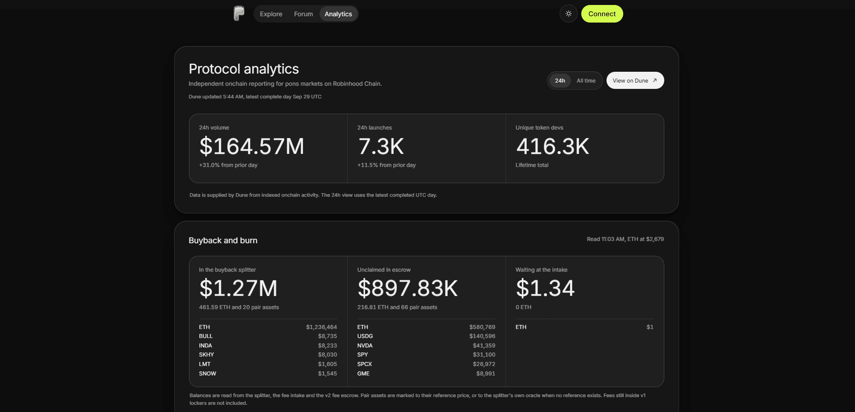Open the Explore tab
Image resolution: width=855 pixels, height=412 pixels.
pos(271,14)
